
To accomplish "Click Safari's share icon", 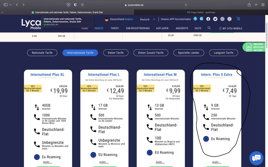I will click(249, 5).
